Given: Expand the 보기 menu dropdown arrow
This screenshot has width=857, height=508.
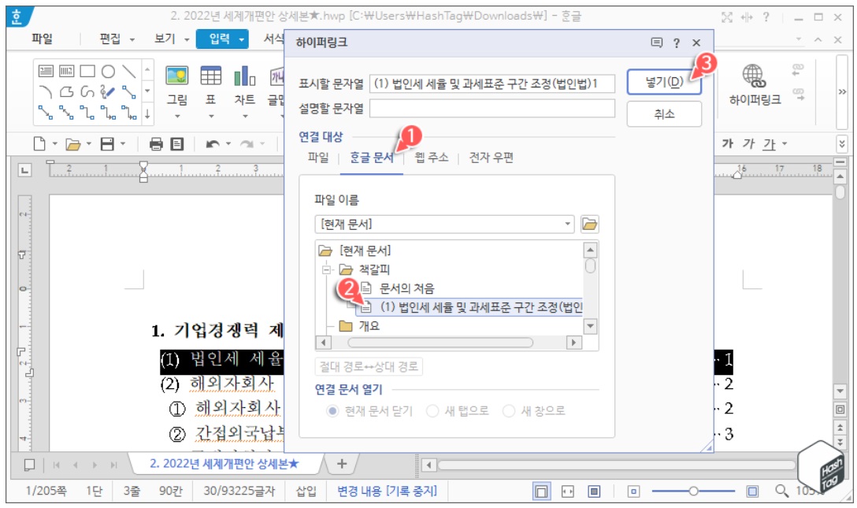Looking at the screenshot, I should click(187, 39).
